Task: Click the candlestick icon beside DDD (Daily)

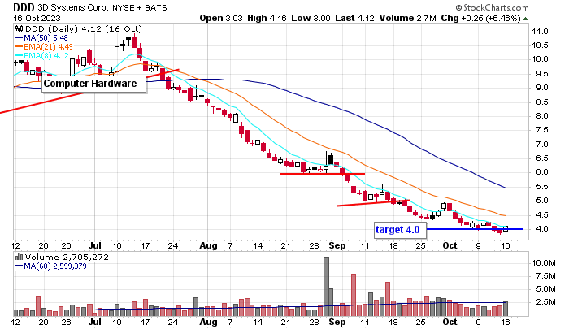Action: [x=19, y=28]
